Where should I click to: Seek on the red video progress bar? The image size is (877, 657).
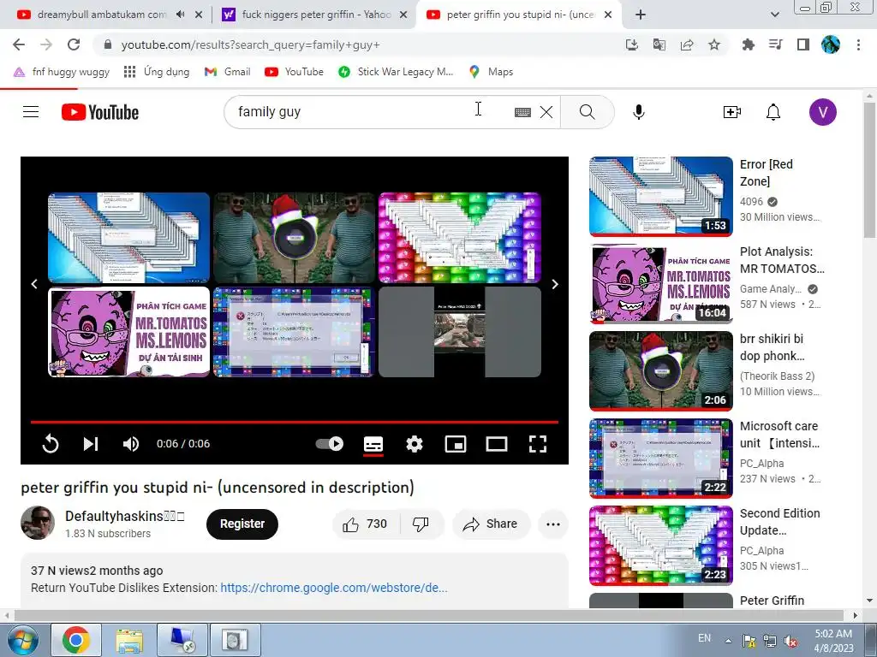pos(295,422)
